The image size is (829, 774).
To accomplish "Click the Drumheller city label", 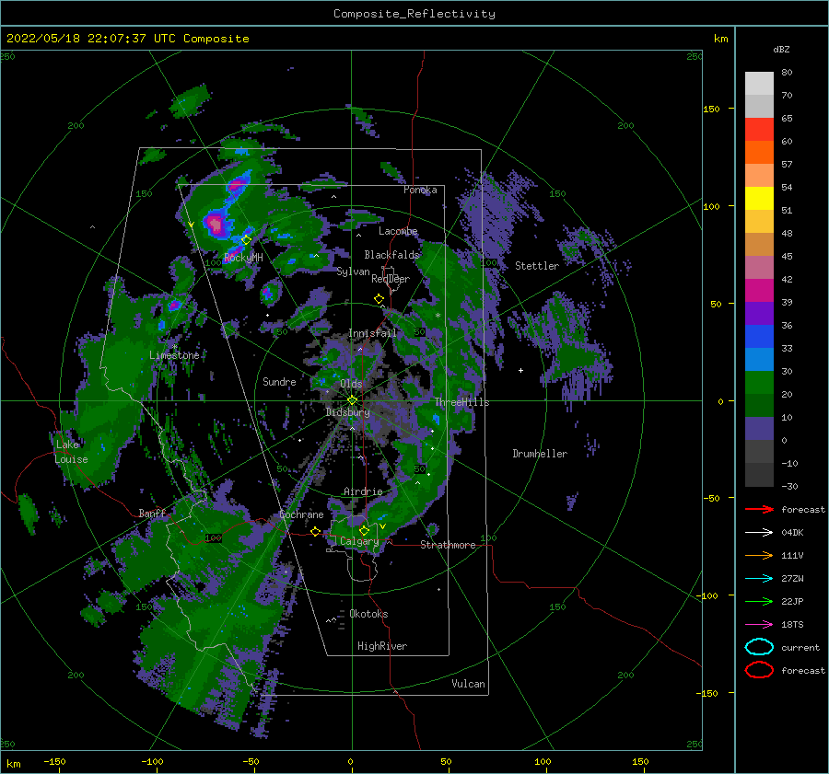I will point(540,454).
